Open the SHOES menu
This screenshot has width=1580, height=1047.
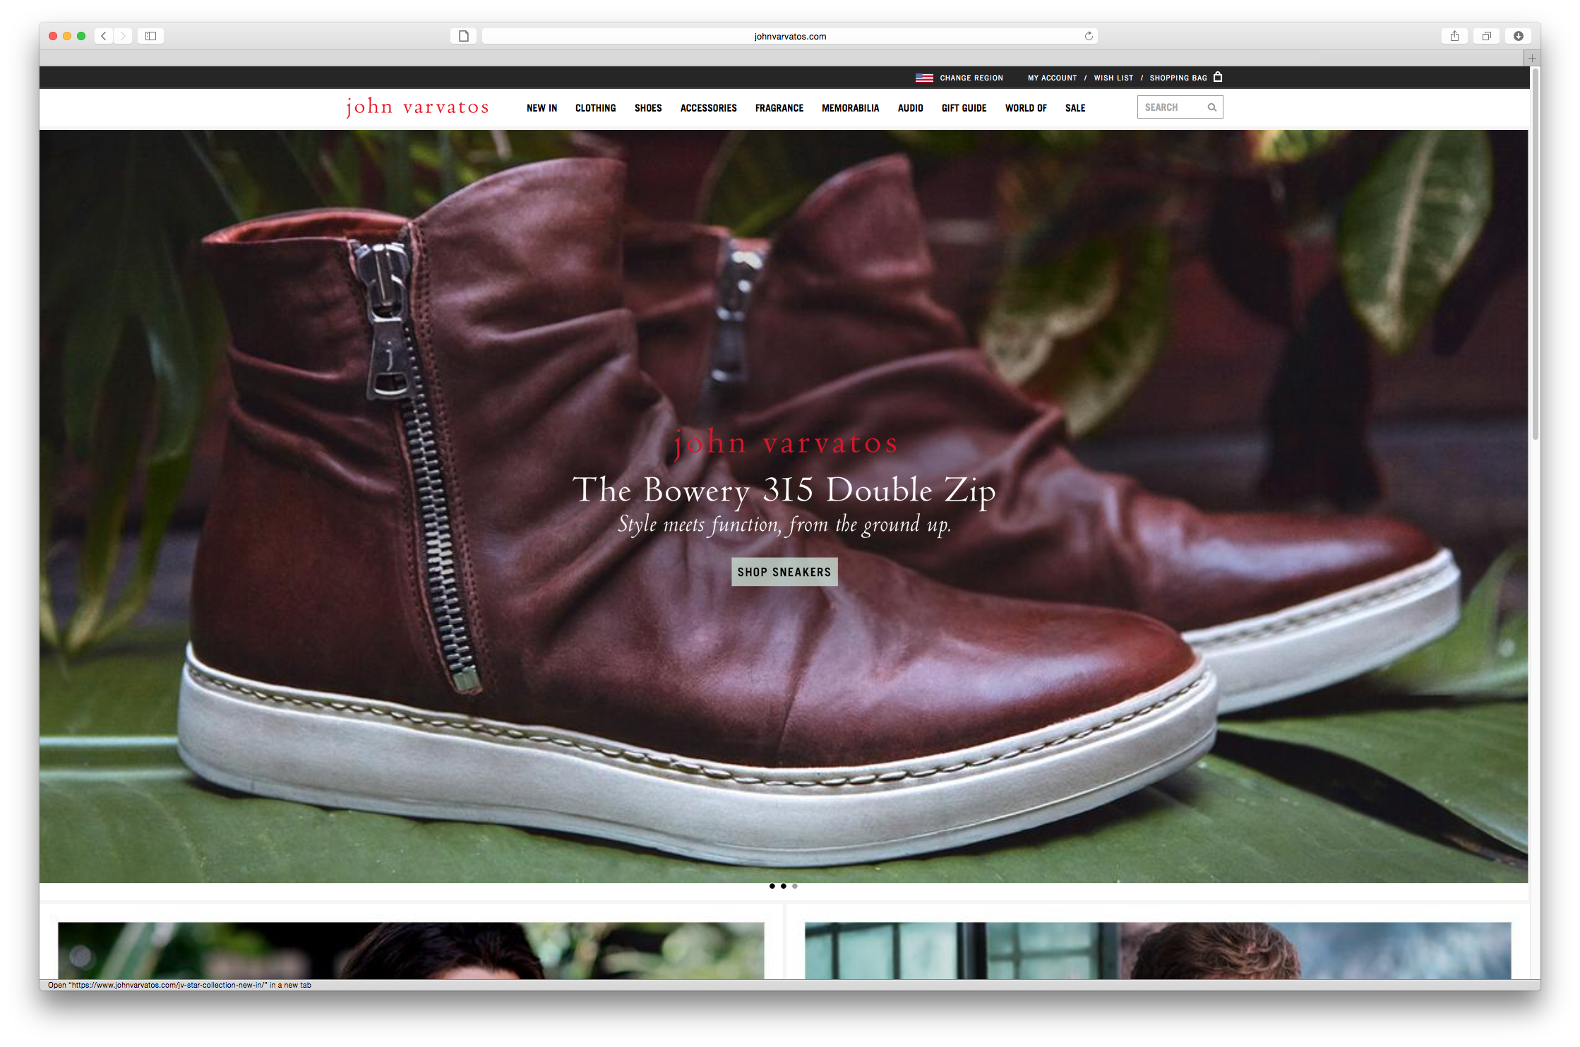pos(648,108)
